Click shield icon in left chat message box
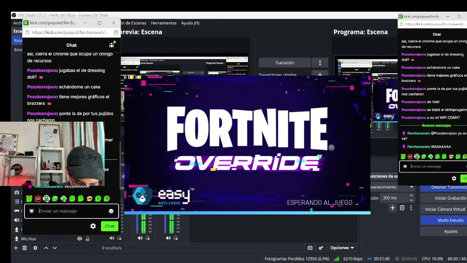The height and width of the screenshot is (263, 467). coord(31,211)
